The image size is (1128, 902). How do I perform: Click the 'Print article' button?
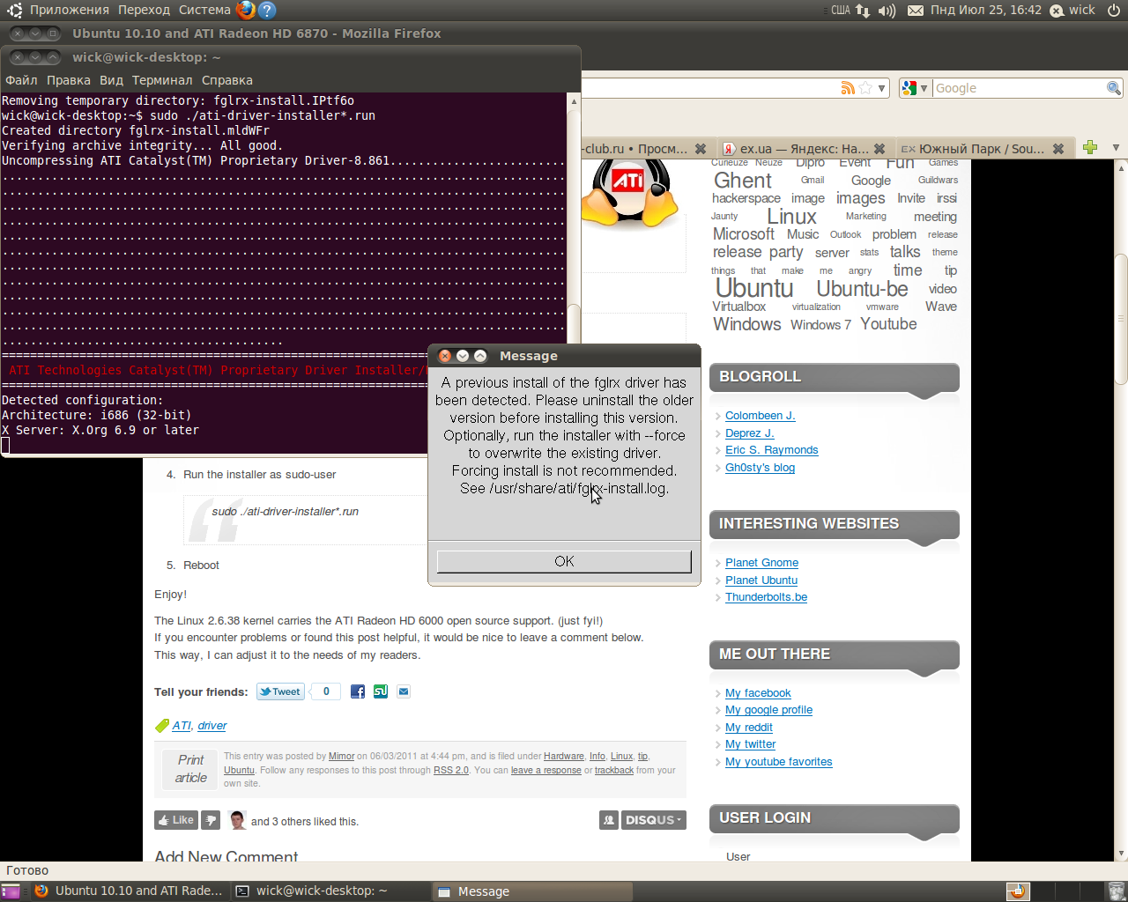click(190, 769)
